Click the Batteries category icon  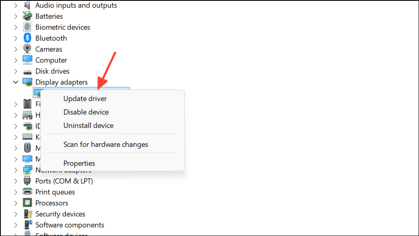[x=27, y=16]
